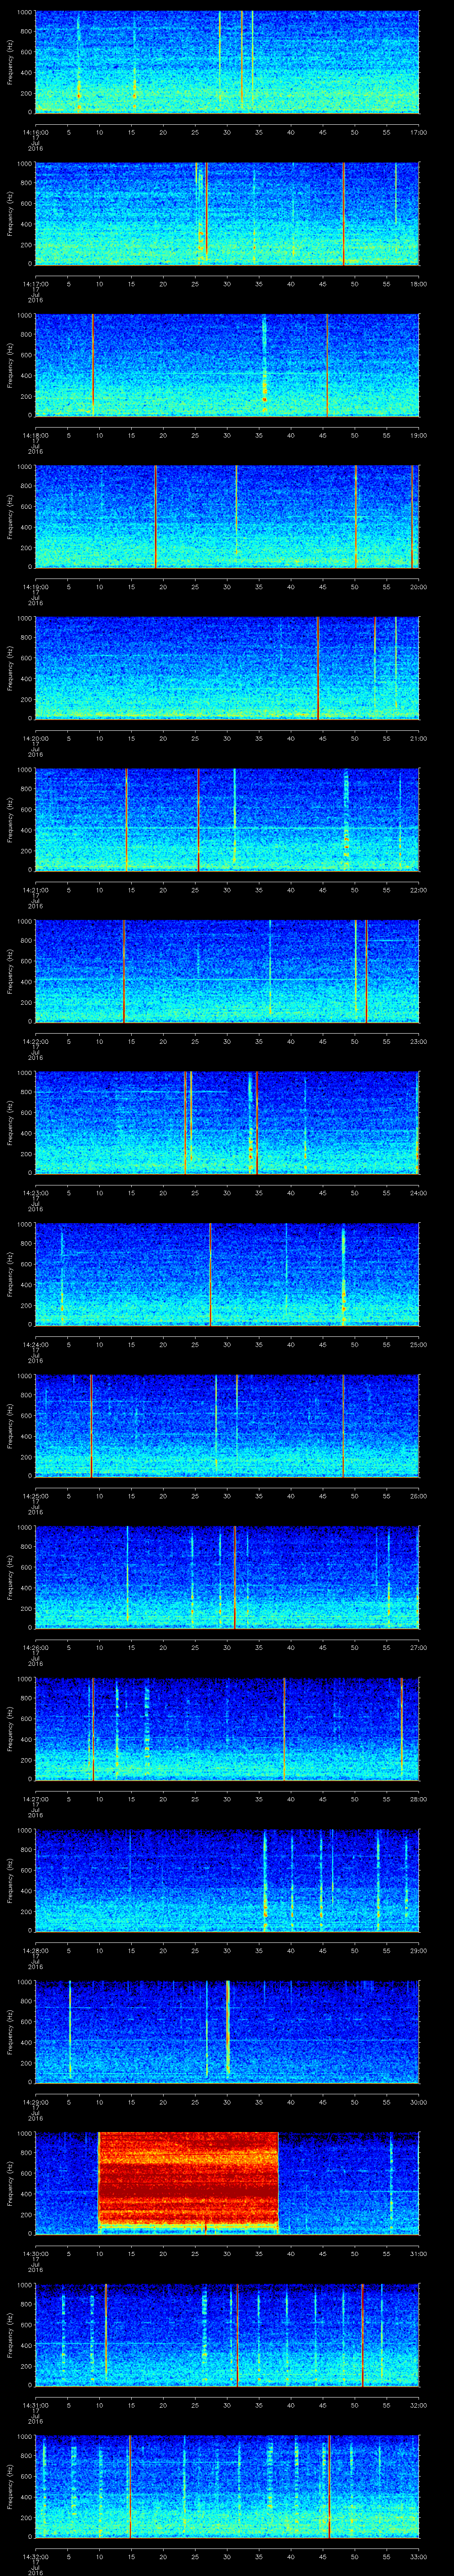Click the 14:27:00 time axis label
The image size is (454, 2576).
click(36, 1799)
